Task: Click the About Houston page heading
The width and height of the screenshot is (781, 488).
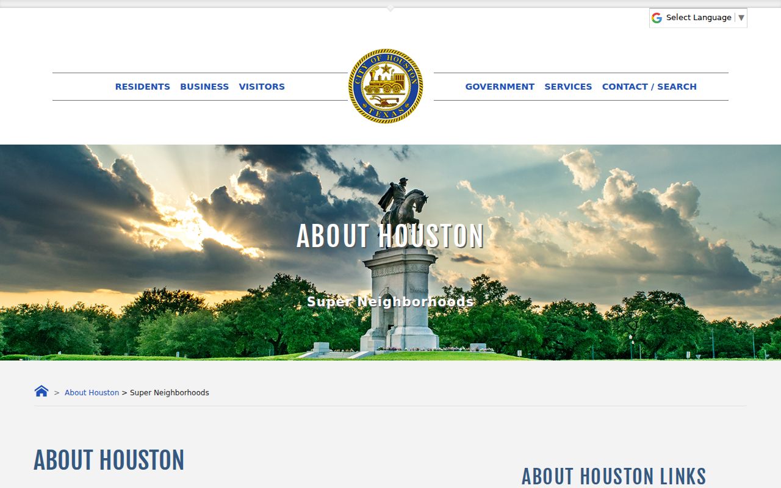Action: point(109,460)
